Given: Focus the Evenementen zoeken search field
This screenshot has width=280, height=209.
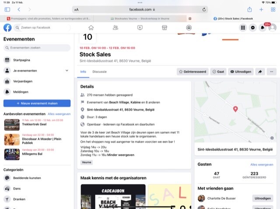Looking at the screenshot, I should click(x=37, y=48).
